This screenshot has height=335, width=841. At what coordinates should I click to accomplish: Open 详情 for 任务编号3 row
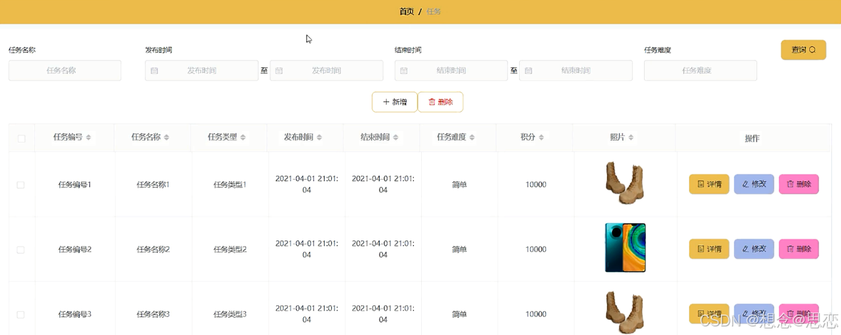709,314
